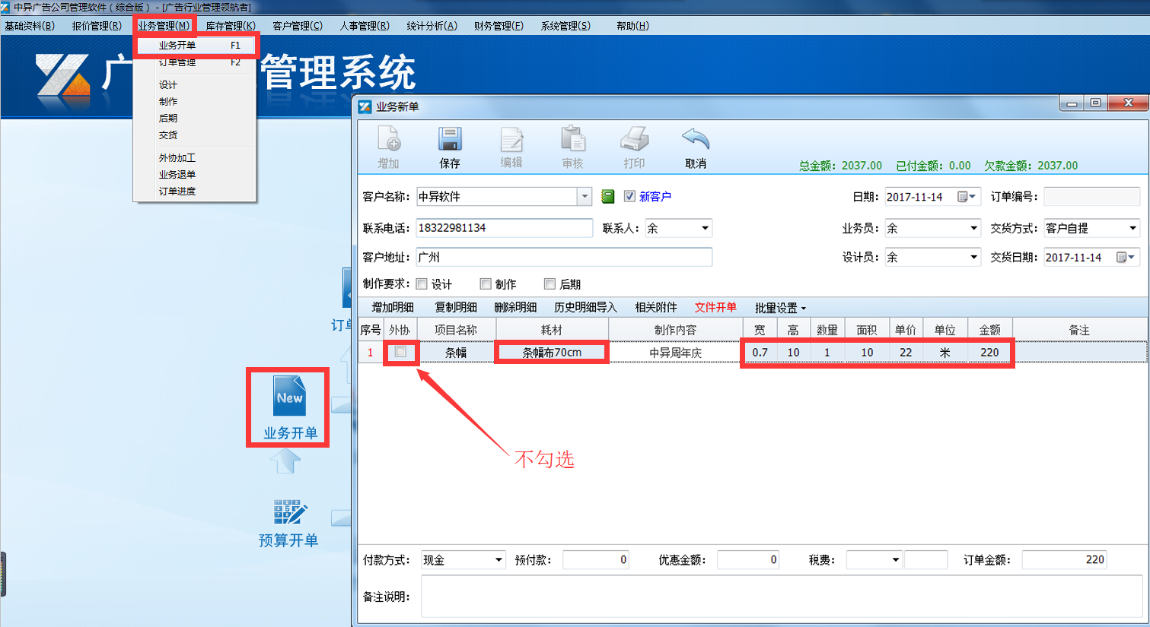Click the 联系电话 input field
The image size is (1150, 627).
point(504,228)
